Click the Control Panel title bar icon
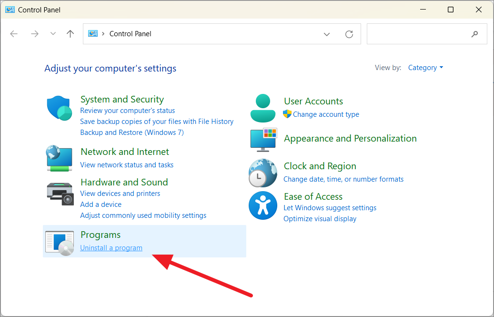 coord(10,10)
